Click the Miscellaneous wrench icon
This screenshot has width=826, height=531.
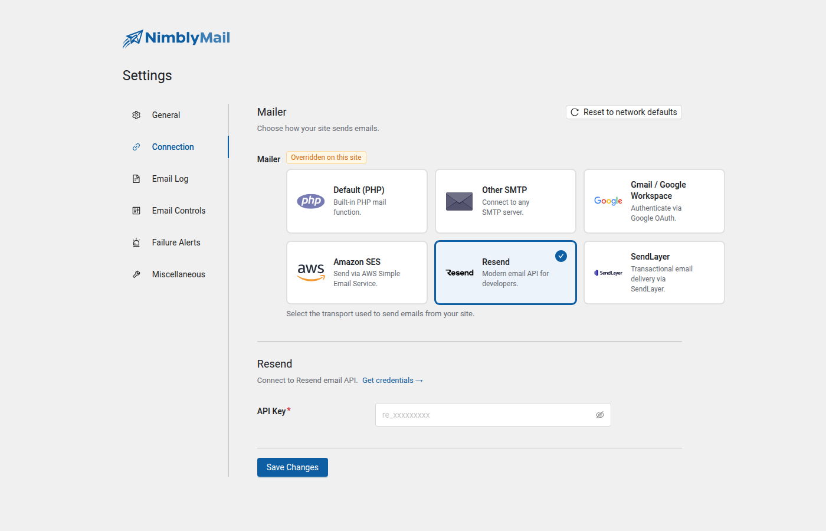click(x=136, y=274)
